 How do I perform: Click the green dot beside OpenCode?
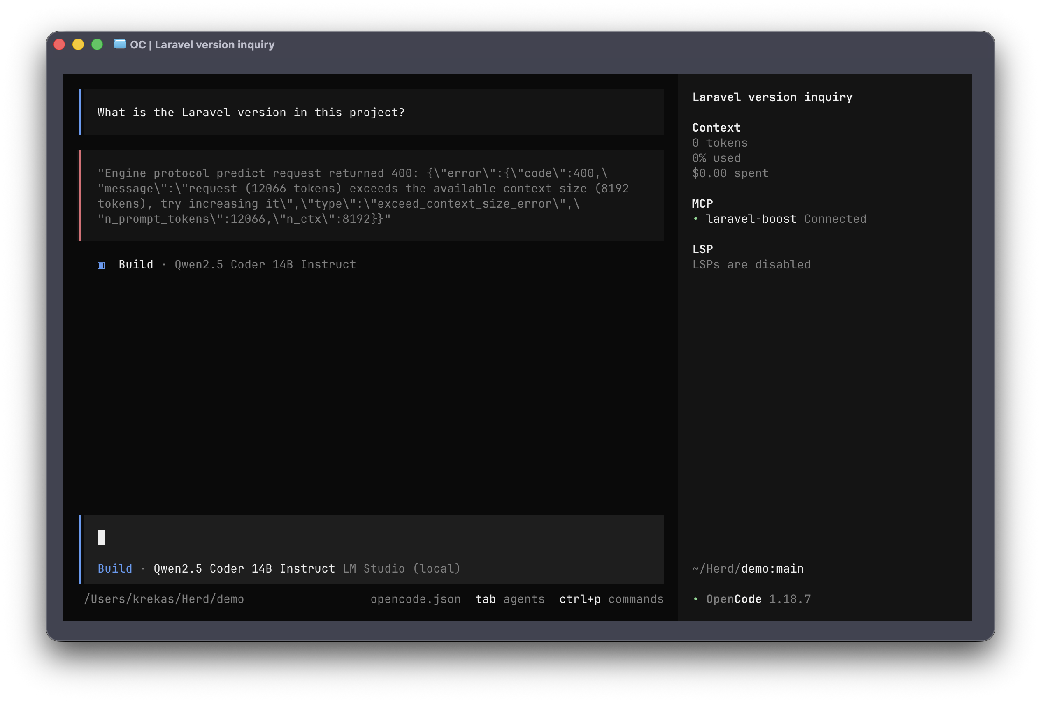tap(695, 599)
